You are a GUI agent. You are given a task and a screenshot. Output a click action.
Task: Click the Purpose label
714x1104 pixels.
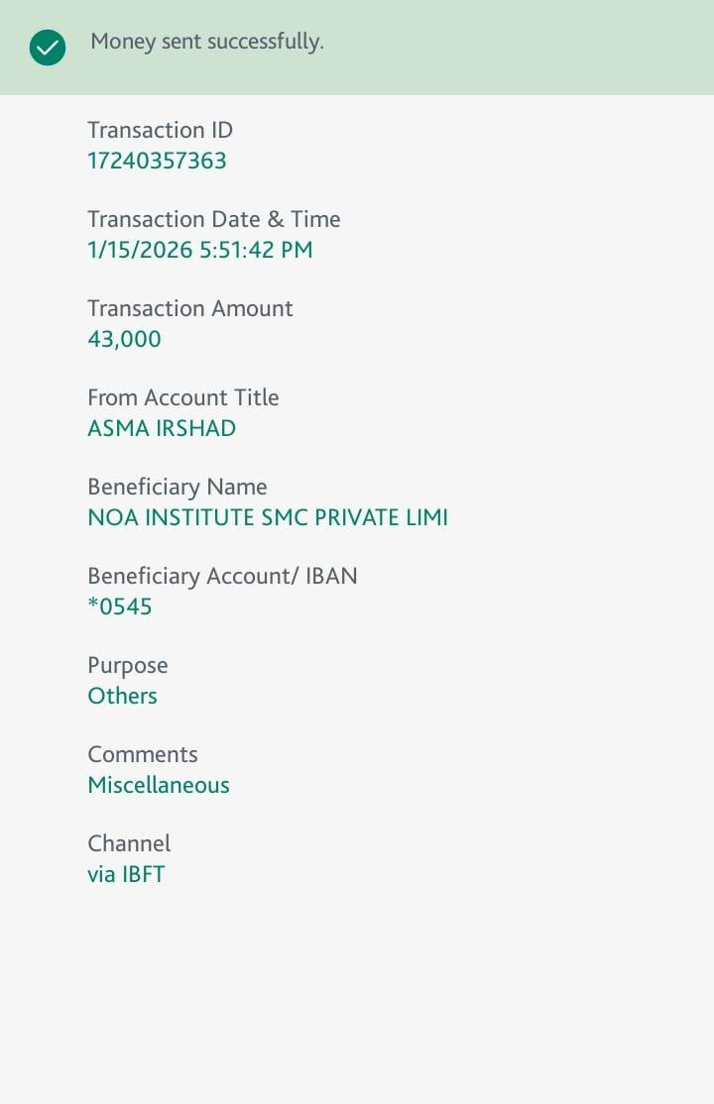(x=128, y=665)
